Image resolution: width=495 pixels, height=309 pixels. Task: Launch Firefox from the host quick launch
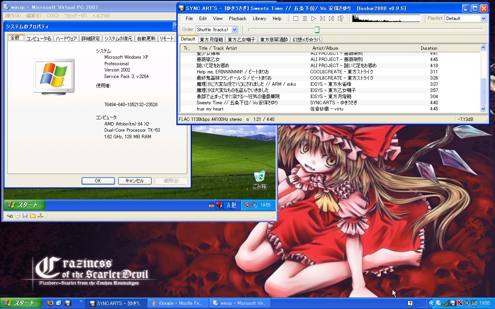coord(50,303)
